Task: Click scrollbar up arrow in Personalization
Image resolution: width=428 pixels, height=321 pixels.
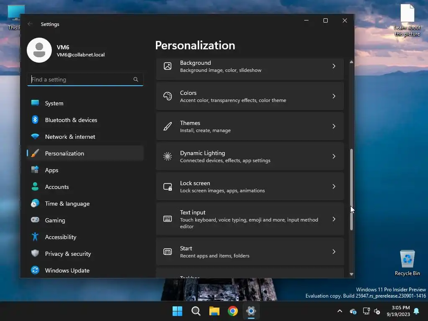Action: [351, 62]
